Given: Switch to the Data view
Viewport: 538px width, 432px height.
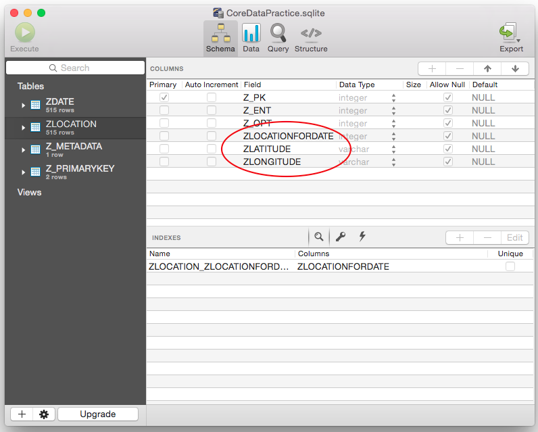Looking at the screenshot, I should pos(251,38).
